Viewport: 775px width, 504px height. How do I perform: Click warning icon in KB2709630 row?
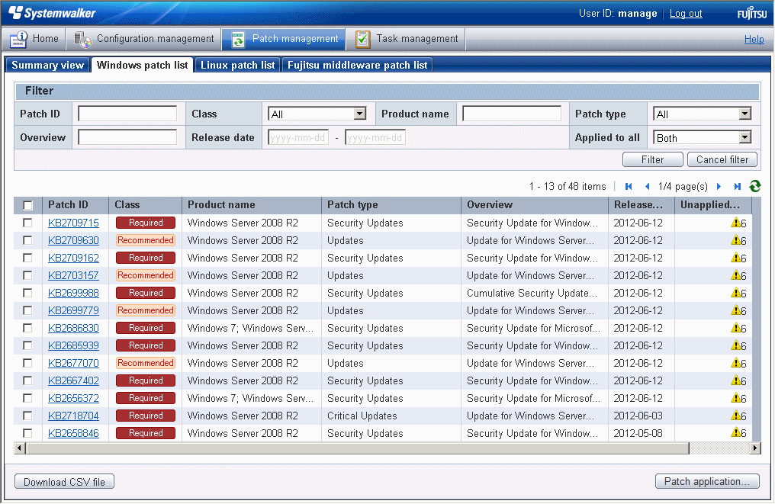click(736, 240)
